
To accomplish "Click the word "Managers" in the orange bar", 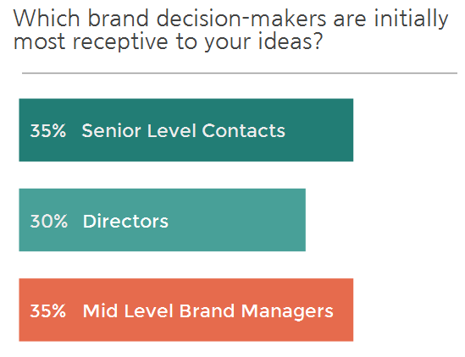I will click(287, 312).
